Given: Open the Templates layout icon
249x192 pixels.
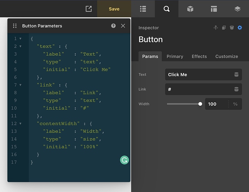Looking at the screenshot, I should (x=214, y=9).
